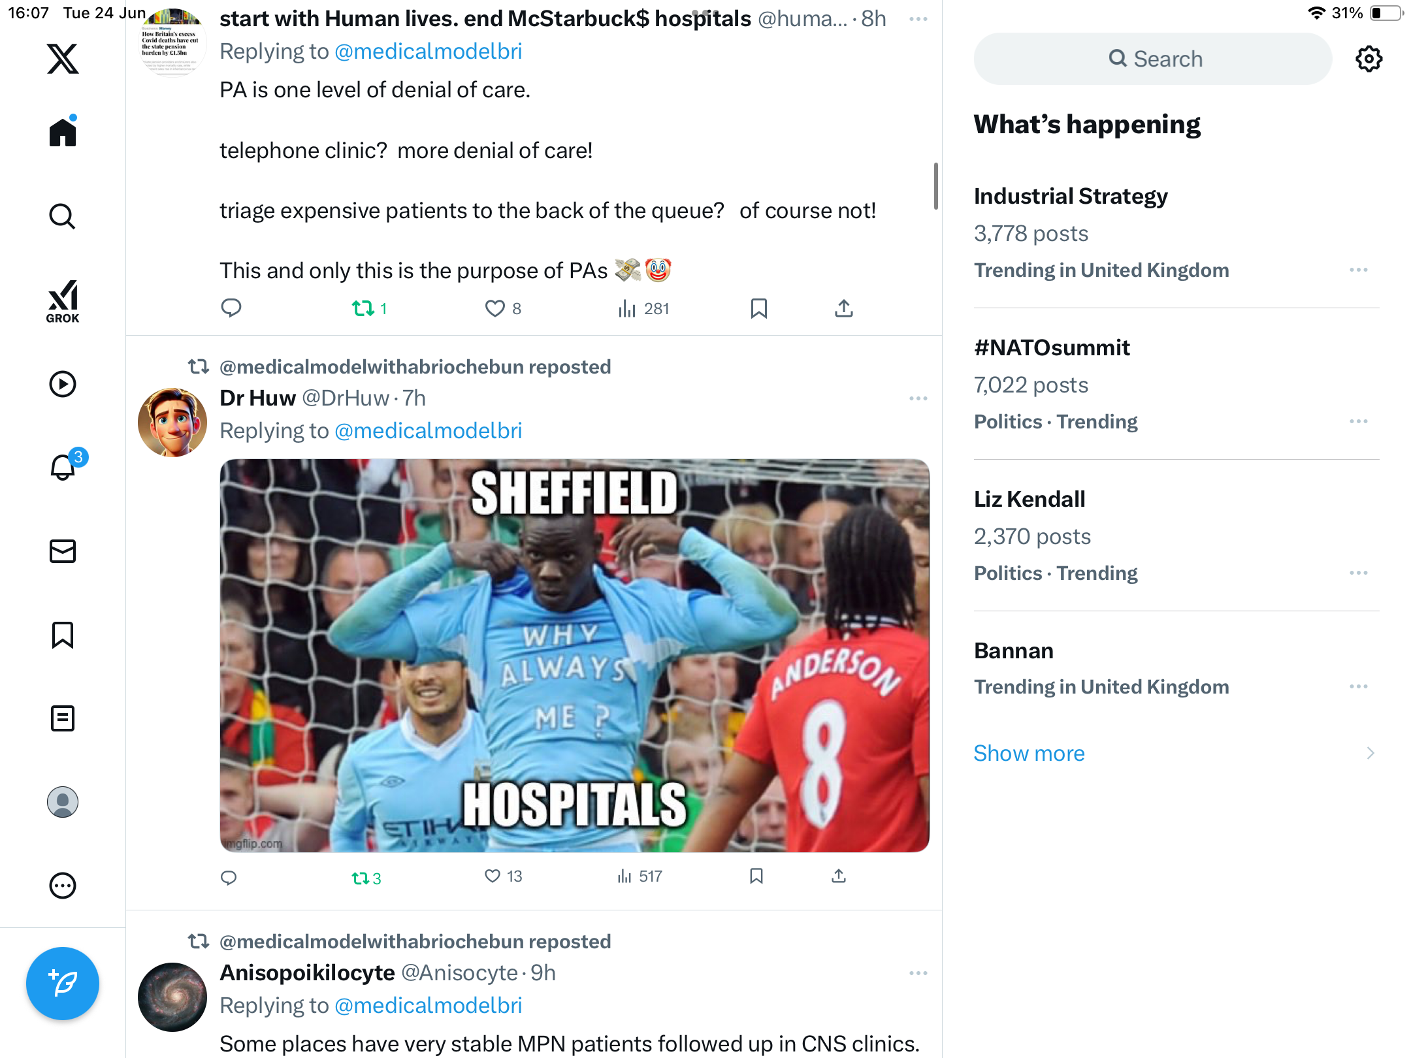Open the #NATOsummit trending topic
Screen dimensions: 1411x1058
1176,384
